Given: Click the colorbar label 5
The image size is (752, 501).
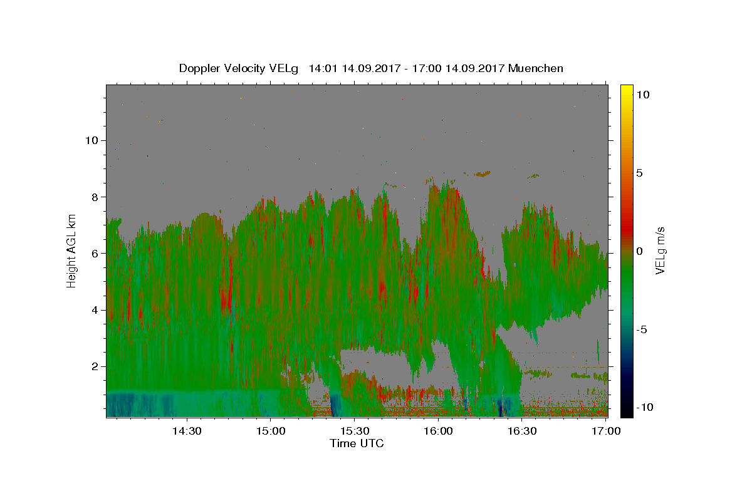Looking at the screenshot, I should pyautogui.click(x=639, y=173).
